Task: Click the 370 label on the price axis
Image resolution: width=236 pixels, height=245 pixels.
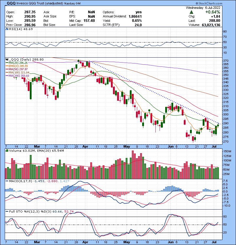Action: (x=226, y=61)
